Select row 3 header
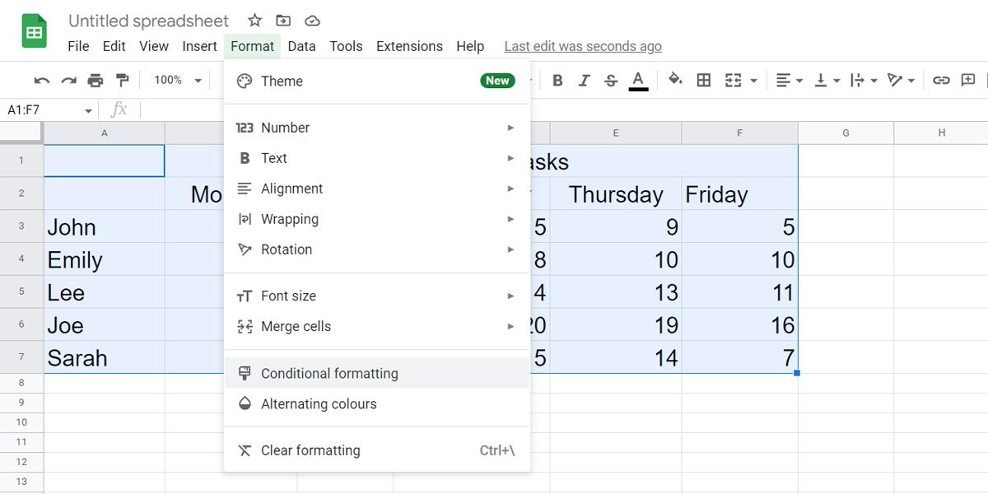This screenshot has height=494, width=988. 21,226
